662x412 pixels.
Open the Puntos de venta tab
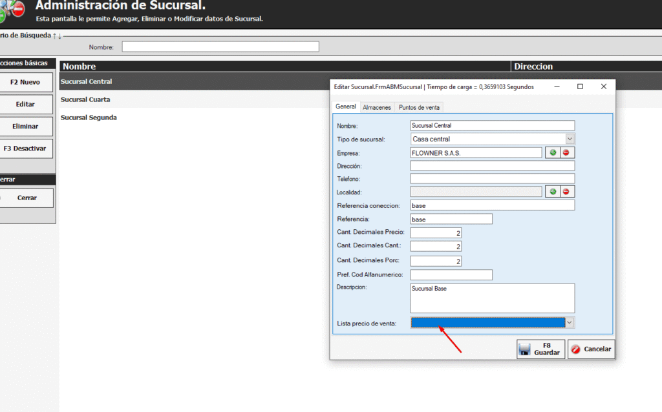[x=420, y=107]
